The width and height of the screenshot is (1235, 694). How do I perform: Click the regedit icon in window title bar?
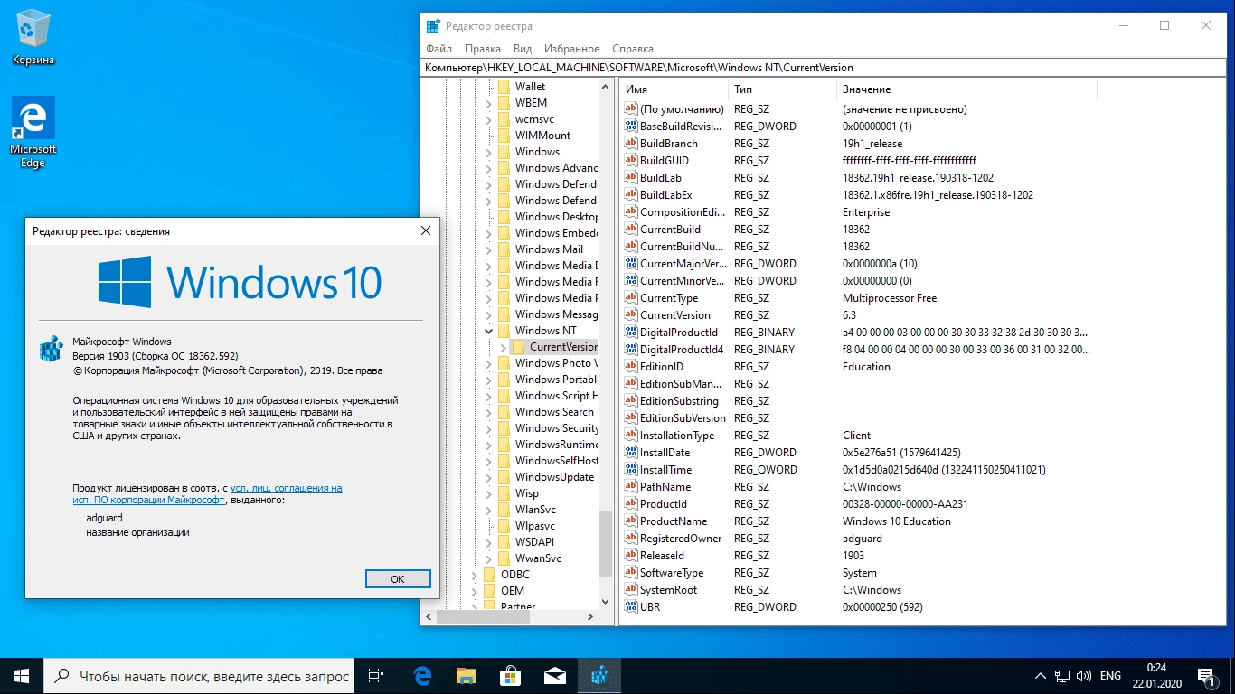(x=433, y=26)
